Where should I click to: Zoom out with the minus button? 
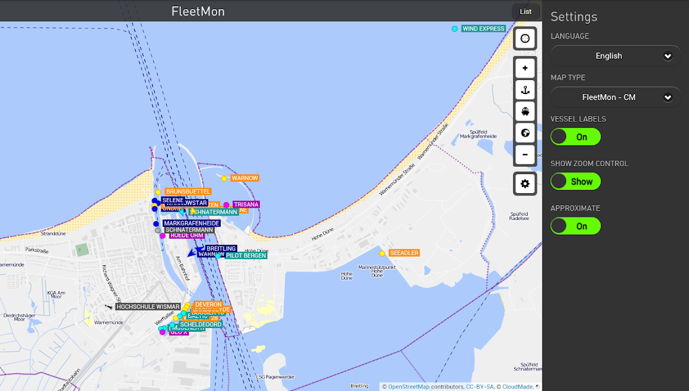tap(525, 155)
